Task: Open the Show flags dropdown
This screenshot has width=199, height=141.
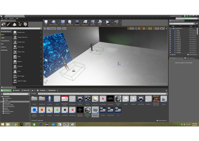Action: click(x=64, y=29)
